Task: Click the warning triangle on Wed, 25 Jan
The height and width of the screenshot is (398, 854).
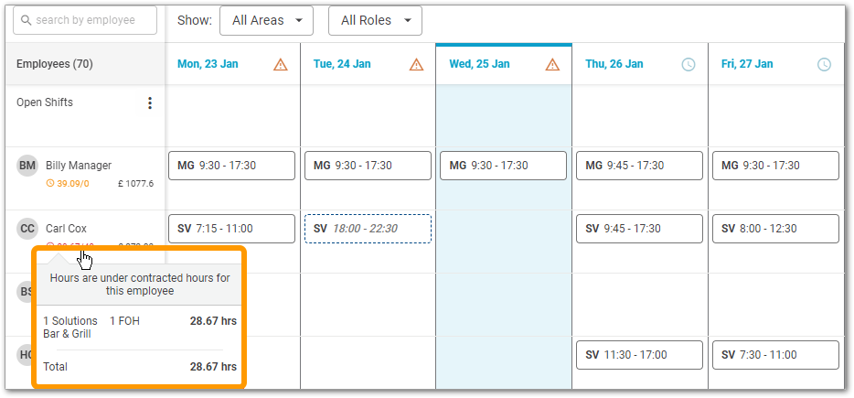Action: [552, 65]
